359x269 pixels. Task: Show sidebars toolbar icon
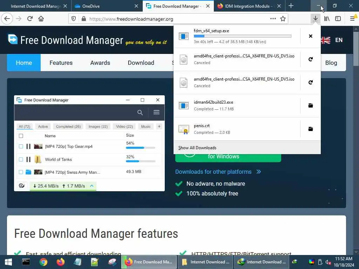click(338, 19)
